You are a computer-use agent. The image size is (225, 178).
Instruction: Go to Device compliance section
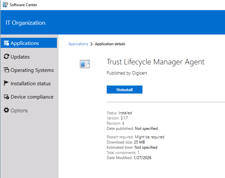click(32, 97)
